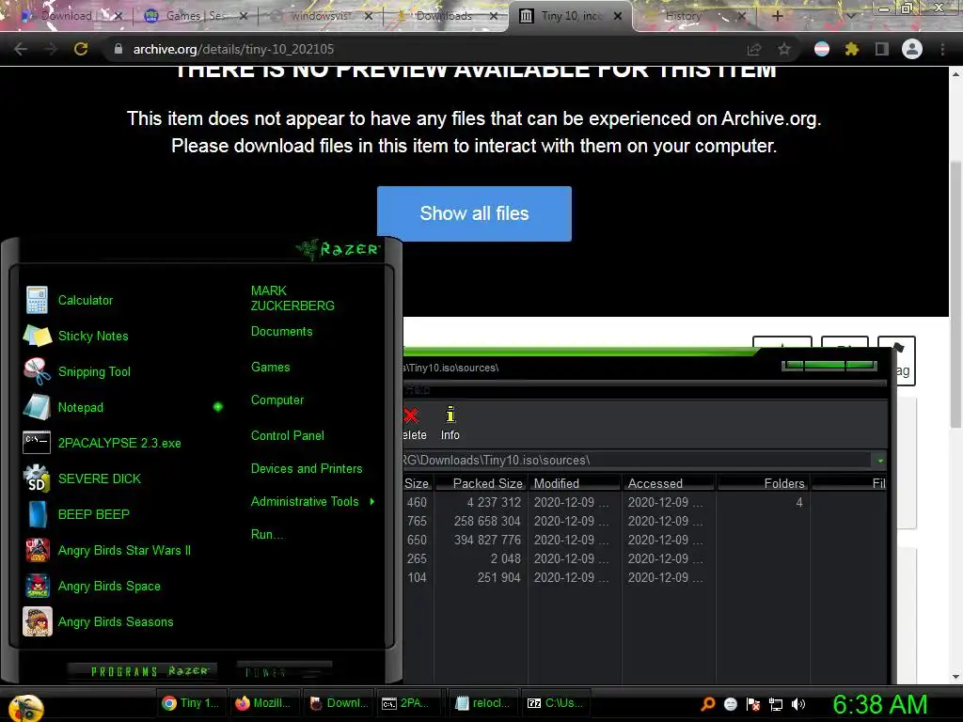963x722 pixels.
Task: Click the Info button in 7-Zip toolbar
Action: 450,424
